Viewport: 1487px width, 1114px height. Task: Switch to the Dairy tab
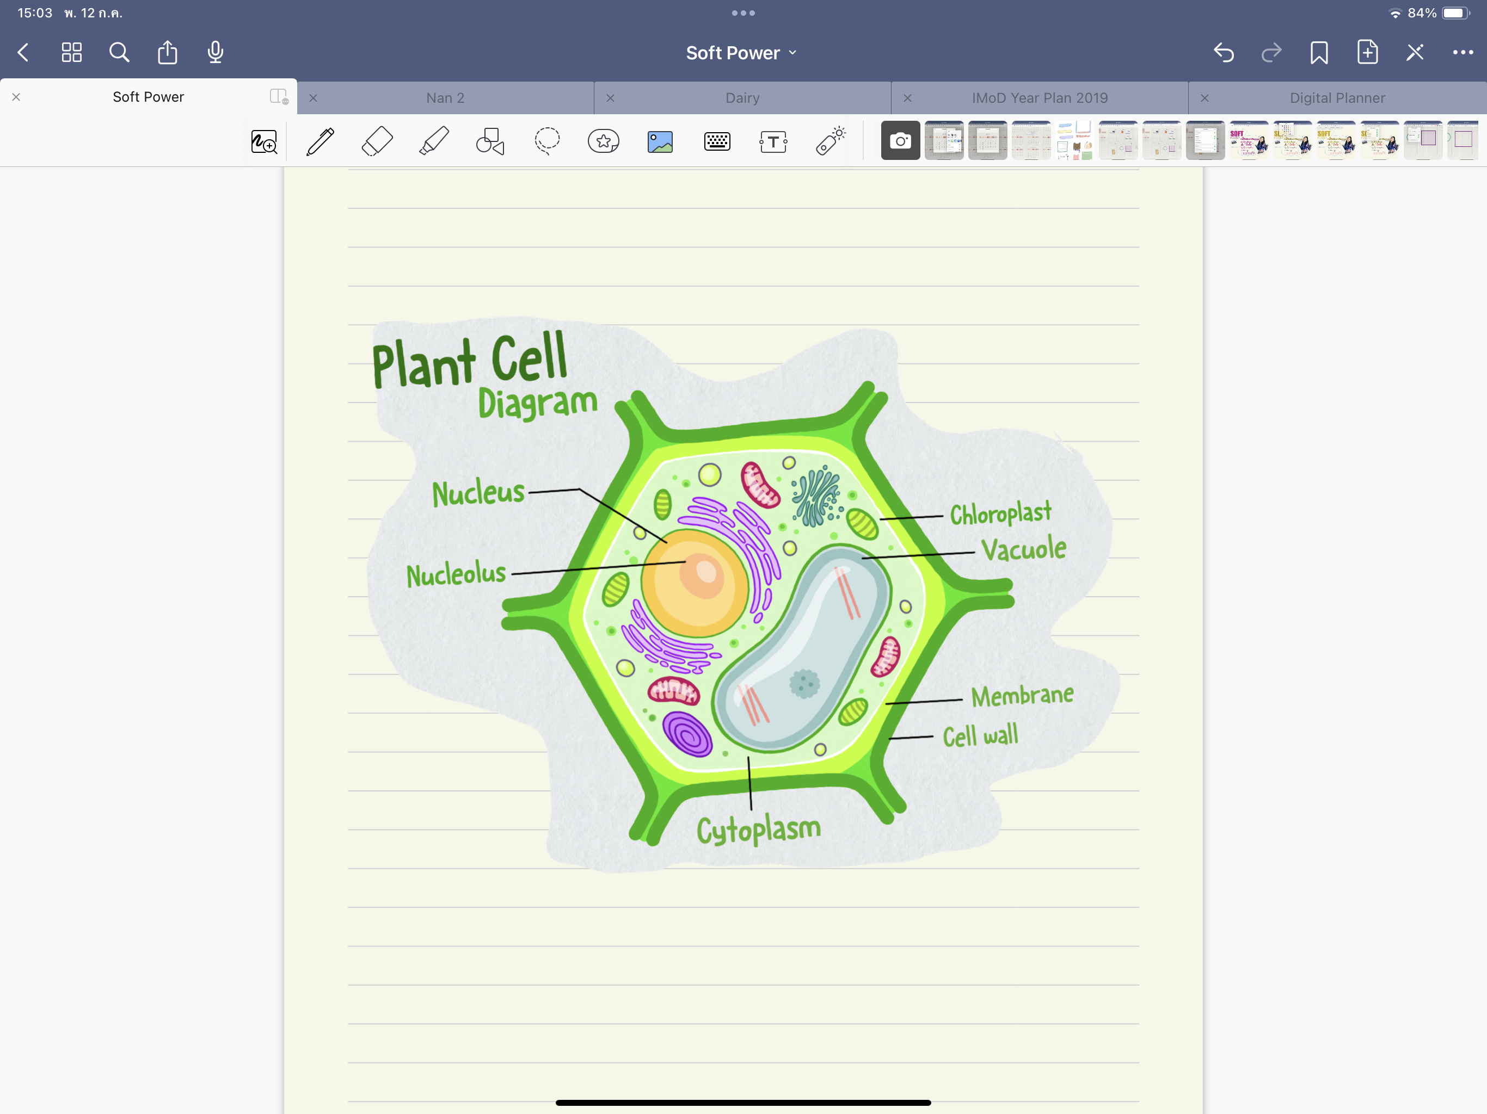[742, 98]
